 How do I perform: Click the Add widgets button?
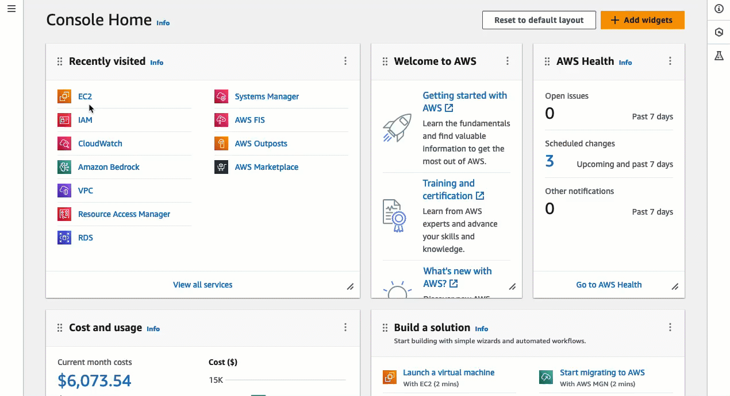click(642, 20)
